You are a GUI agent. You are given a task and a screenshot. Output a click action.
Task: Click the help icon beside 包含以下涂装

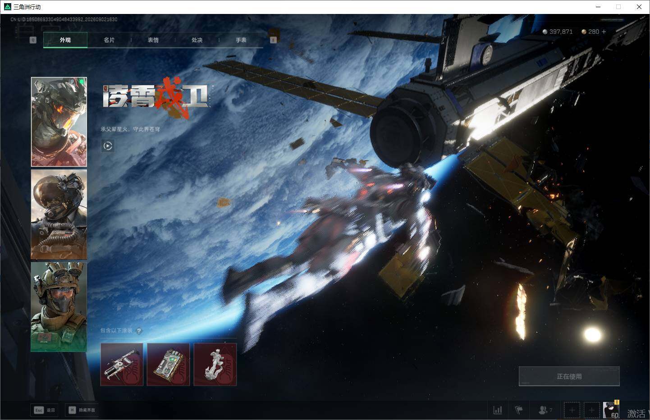pyautogui.click(x=139, y=331)
